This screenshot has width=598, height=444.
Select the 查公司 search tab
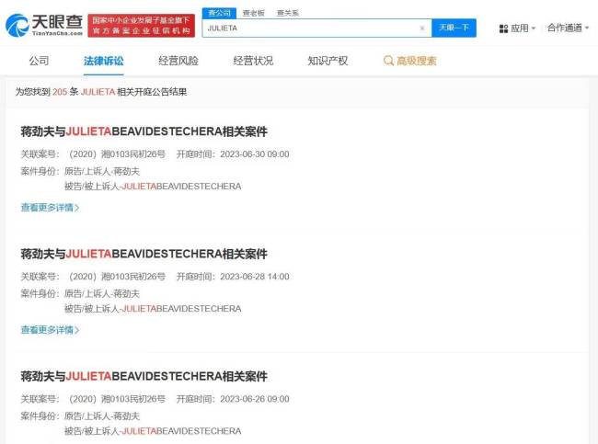tap(219, 13)
